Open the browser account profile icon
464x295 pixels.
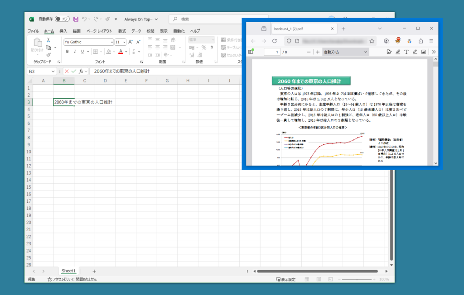coord(386,41)
